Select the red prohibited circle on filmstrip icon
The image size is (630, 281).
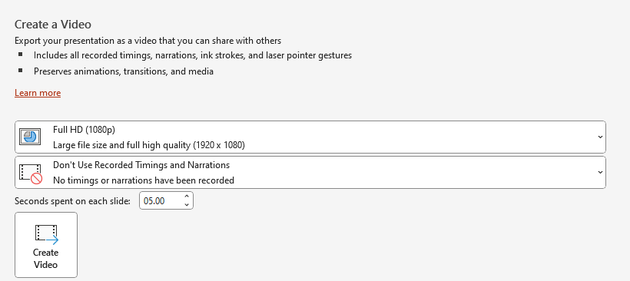click(37, 179)
